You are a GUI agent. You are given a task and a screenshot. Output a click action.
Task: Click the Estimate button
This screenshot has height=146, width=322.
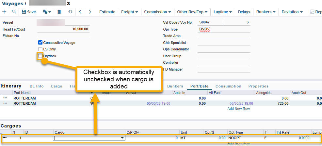(107, 12)
